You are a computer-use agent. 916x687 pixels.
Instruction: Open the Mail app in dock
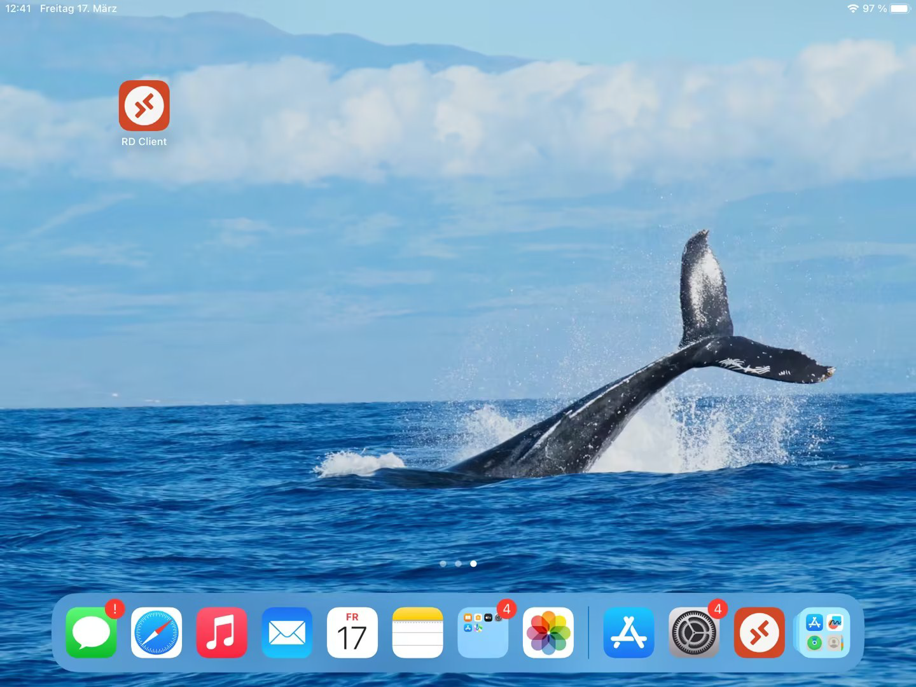[287, 632]
